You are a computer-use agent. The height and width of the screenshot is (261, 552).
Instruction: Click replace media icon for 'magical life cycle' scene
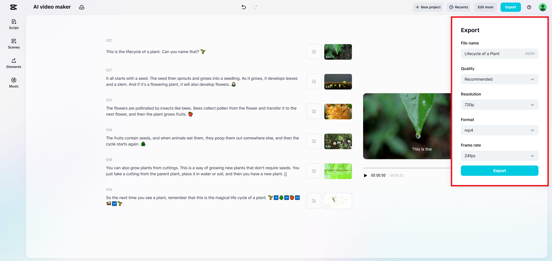coord(314,201)
